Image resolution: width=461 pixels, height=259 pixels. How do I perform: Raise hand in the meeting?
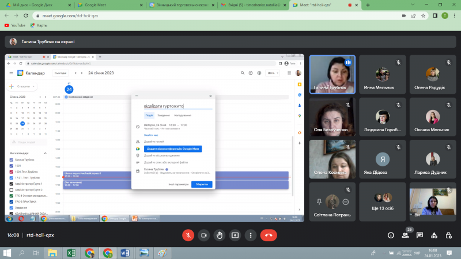pyautogui.click(x=220, y=235)
